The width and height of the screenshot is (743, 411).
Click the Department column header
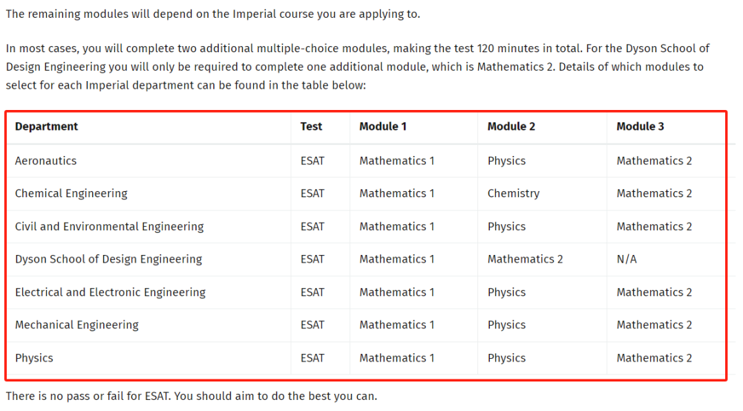47,126
